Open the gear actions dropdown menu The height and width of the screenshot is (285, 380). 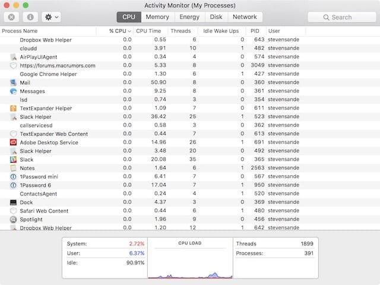50,17
